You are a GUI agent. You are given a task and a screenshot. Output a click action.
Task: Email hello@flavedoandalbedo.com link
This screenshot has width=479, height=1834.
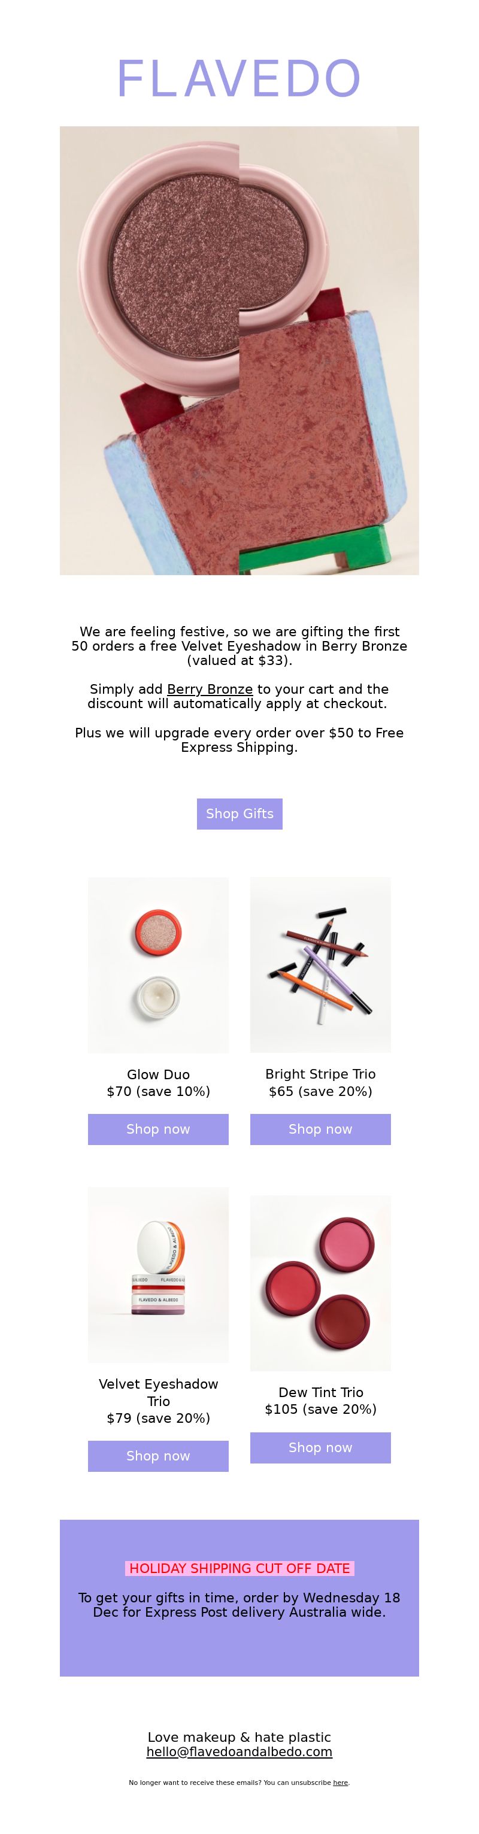[x=239, y=1752]
